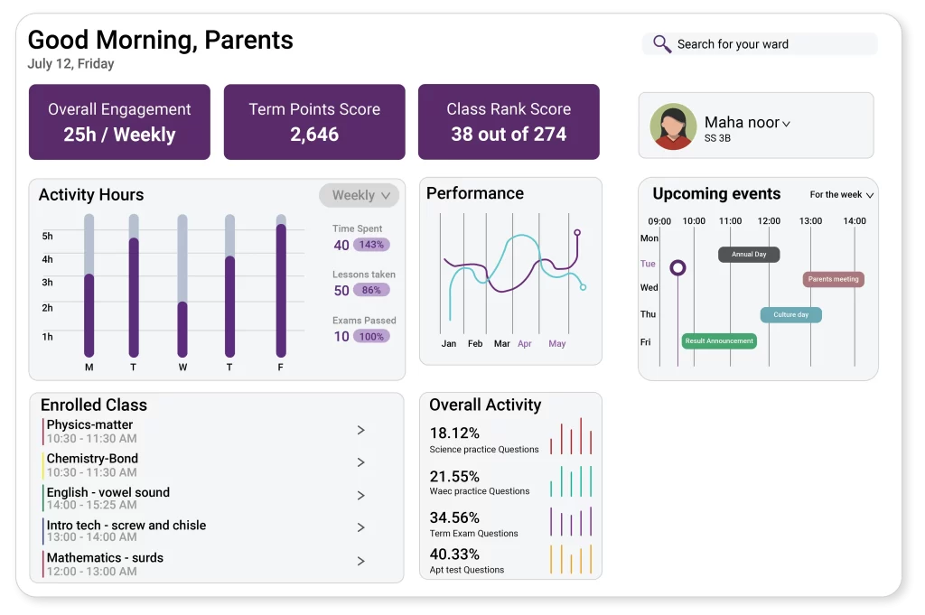The image size is (925, 615).
Task: Click the SS 3B class label
Action: click(717, 138)
